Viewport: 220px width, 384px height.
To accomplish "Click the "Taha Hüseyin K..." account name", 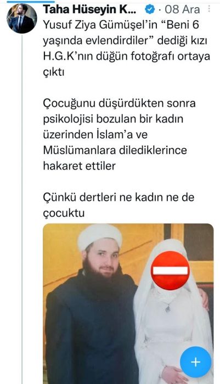I will coord(89,9).
